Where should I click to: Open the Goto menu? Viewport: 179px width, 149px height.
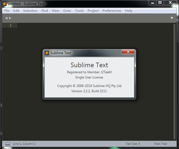pyautogui.click(x=67, y=11)
